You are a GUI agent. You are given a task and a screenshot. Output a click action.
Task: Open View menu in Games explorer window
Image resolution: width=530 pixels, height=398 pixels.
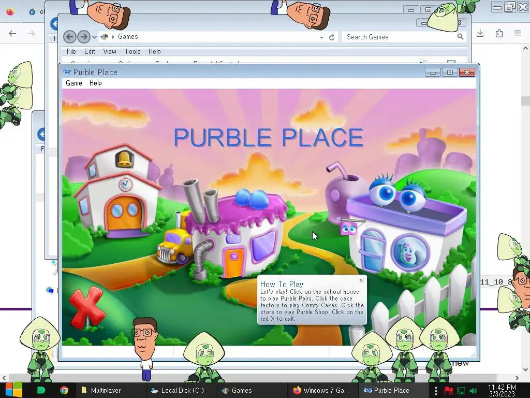(x=110, y=51)
